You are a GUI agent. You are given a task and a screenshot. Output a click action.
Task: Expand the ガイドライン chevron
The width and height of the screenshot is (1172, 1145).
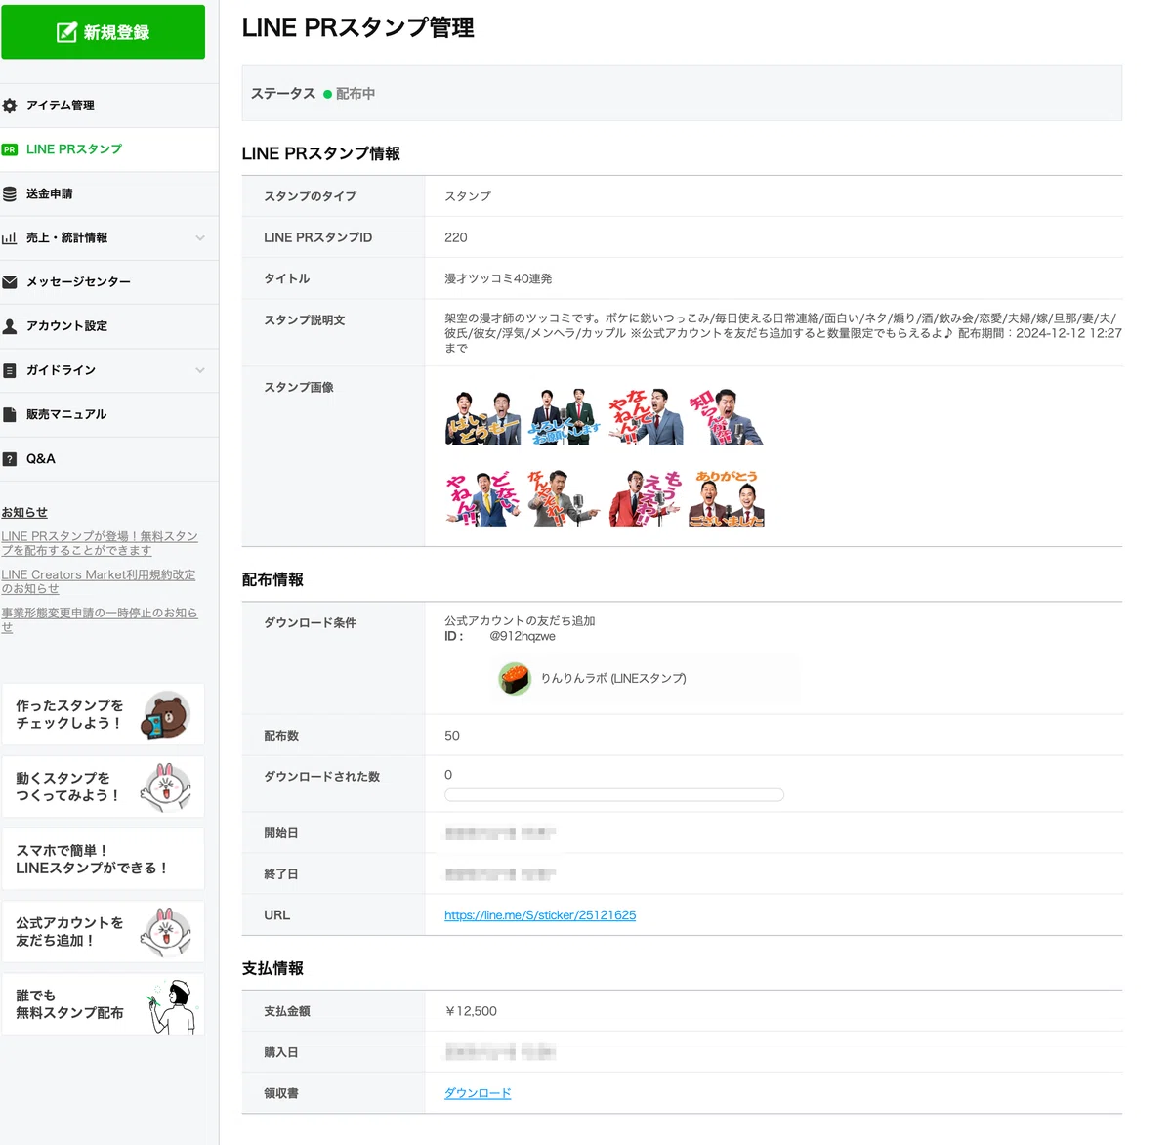pos(200,370)
